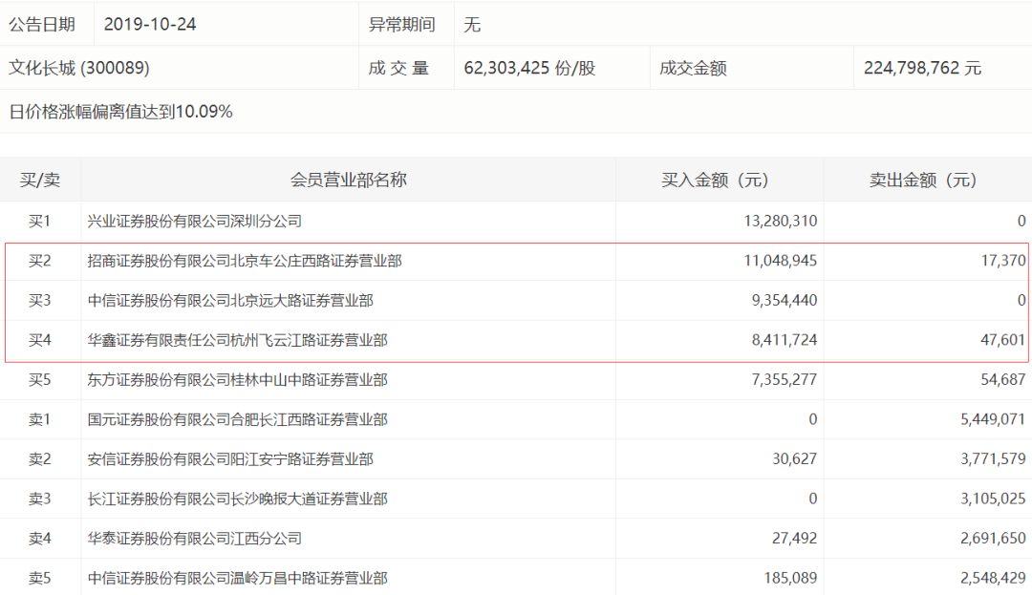Image resolution: width=1032 pixels, height=595 pixels.
Task: Select the 无 value beside 异常期间
Action: 472,25
